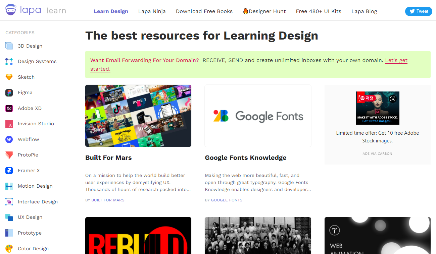Click the Motion Design icon
The height and width of the screenshot is (254, 436).
(9, 186)
